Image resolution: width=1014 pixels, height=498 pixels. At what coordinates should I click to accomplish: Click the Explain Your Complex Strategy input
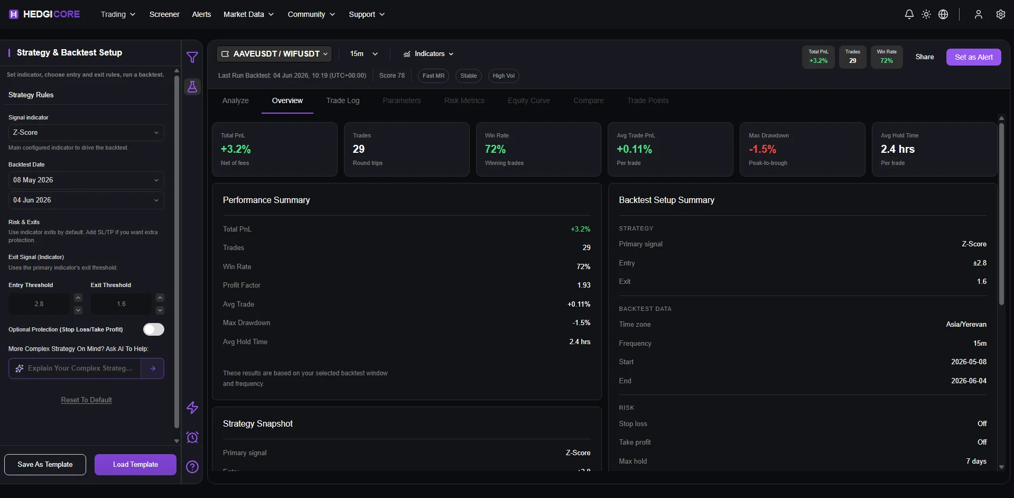[x=75, y=368]
